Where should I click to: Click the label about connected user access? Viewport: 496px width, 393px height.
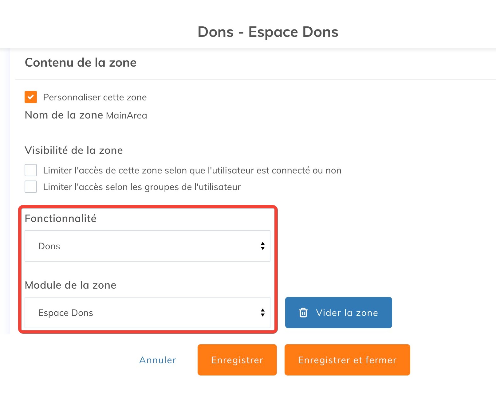[x=192, y=170]
